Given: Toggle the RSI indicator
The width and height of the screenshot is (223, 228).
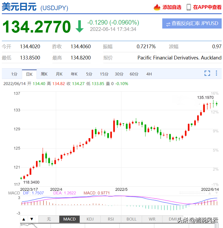Looking at the screenshot, I should pos(111,219).
